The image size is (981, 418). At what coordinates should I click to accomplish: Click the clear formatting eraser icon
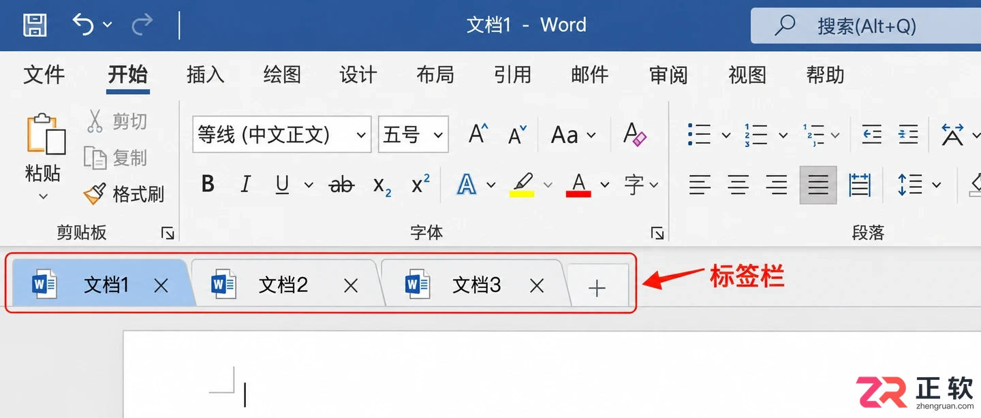635,134
